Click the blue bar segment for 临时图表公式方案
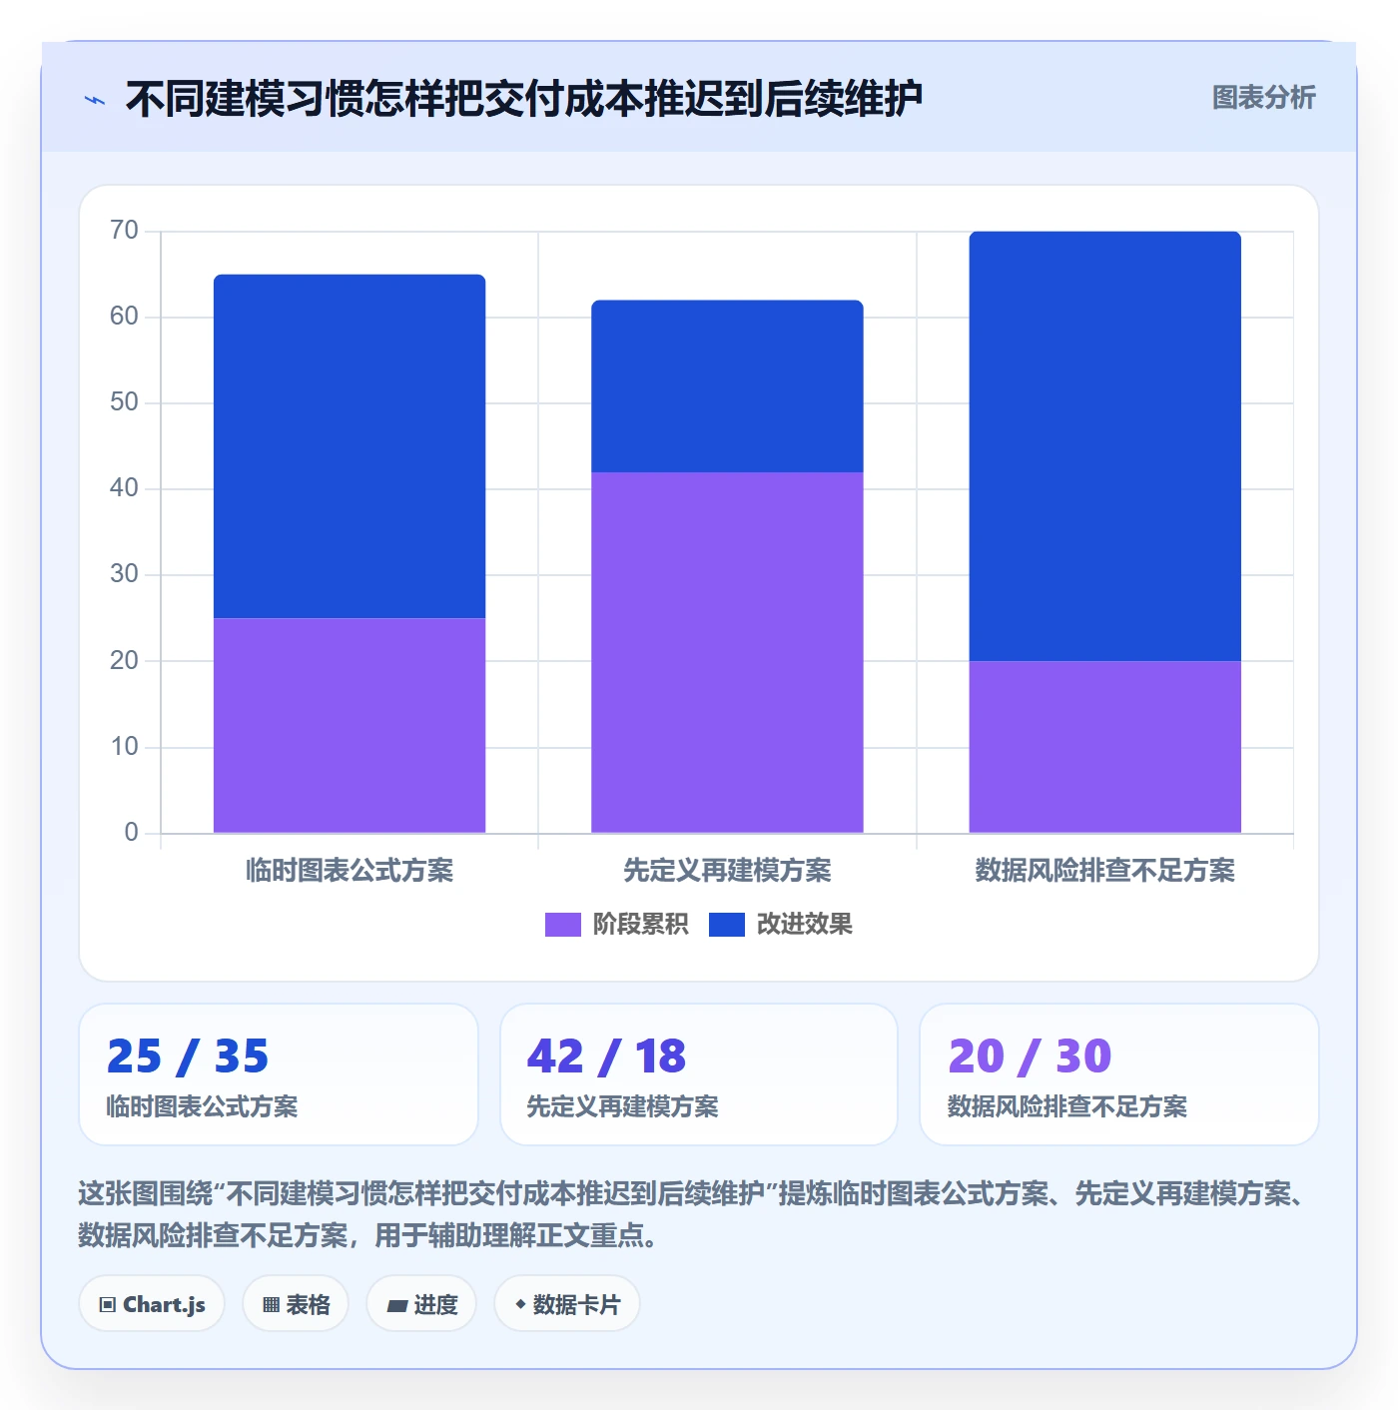 [x=349, y=446]
